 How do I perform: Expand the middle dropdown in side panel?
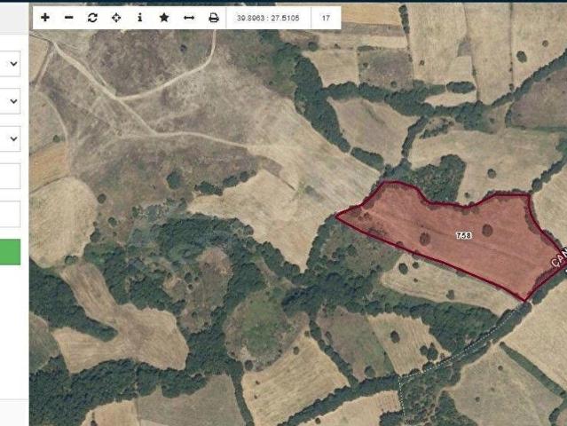pyautogui.click(x=10, y=101)
